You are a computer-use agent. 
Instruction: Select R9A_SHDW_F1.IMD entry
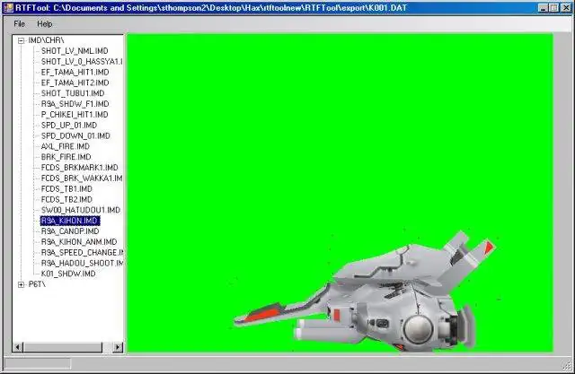[x=75, y=104]
